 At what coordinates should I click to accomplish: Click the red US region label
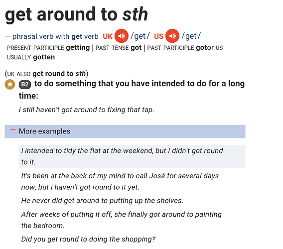pyautogui.click(x=158, y=36)
